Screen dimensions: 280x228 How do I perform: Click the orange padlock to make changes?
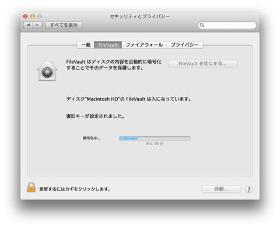click(32, 188)
